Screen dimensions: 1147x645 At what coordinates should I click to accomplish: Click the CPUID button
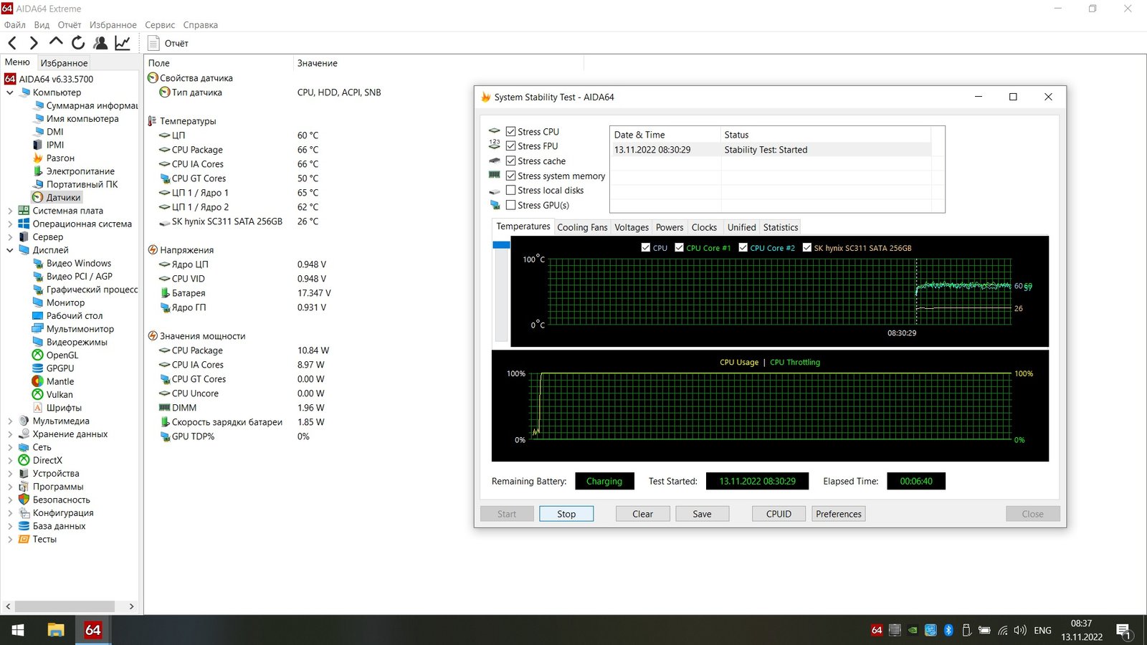tap(779, 514)
